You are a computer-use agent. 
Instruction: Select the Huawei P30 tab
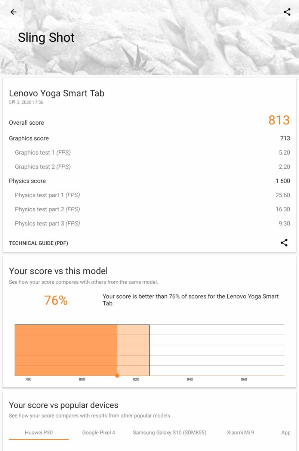39,433
